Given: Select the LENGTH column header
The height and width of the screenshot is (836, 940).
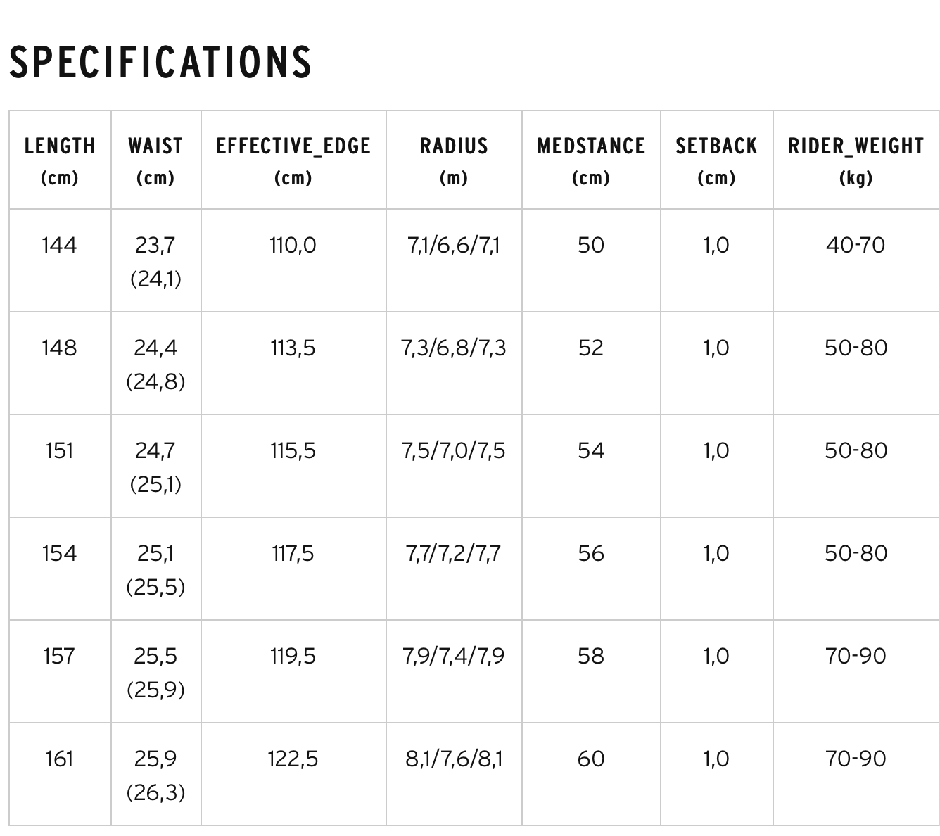Looking at the screenshot, I should point(60,160).
